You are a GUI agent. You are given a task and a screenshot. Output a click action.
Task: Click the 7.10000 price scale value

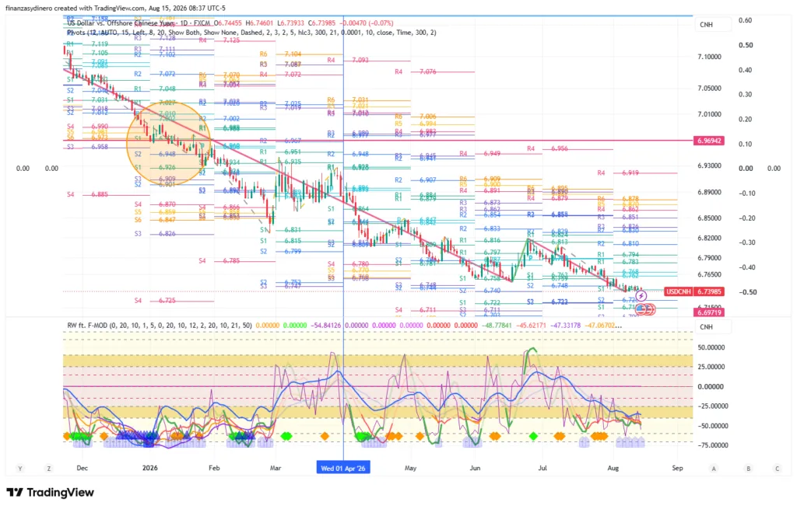[x=709, y=57]
